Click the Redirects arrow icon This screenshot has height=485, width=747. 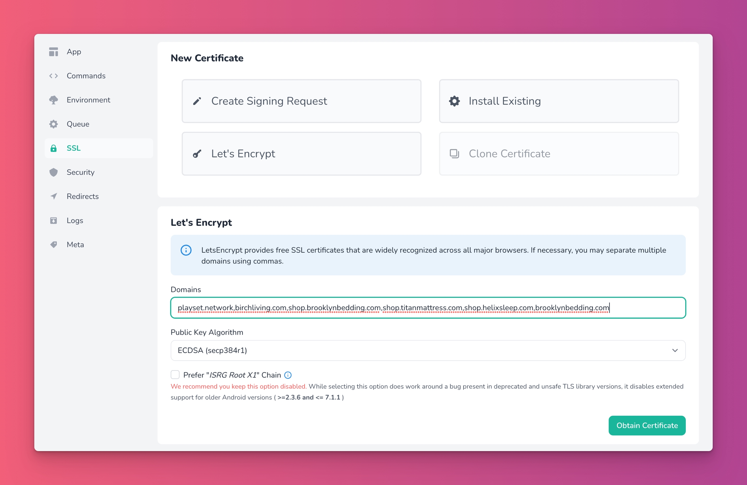click(x=54, y=196)
